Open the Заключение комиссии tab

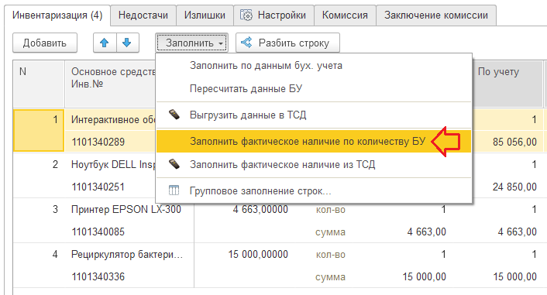pyautogui.click(x=436, y=15)
